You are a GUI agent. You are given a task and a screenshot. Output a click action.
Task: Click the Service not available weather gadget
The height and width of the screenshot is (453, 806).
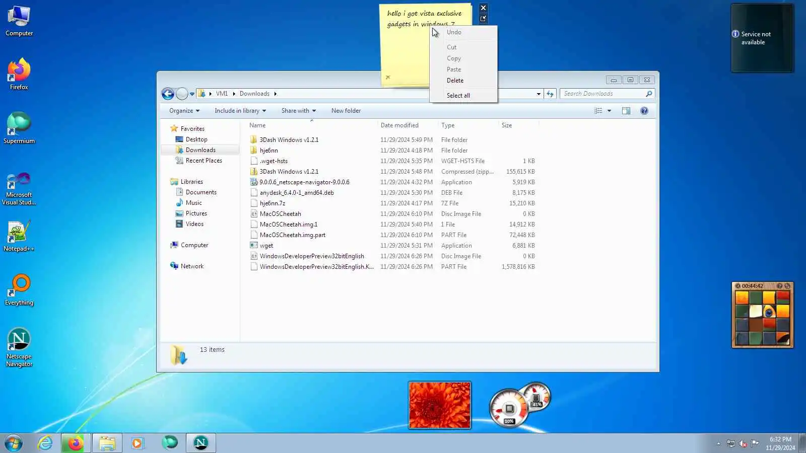763,38
